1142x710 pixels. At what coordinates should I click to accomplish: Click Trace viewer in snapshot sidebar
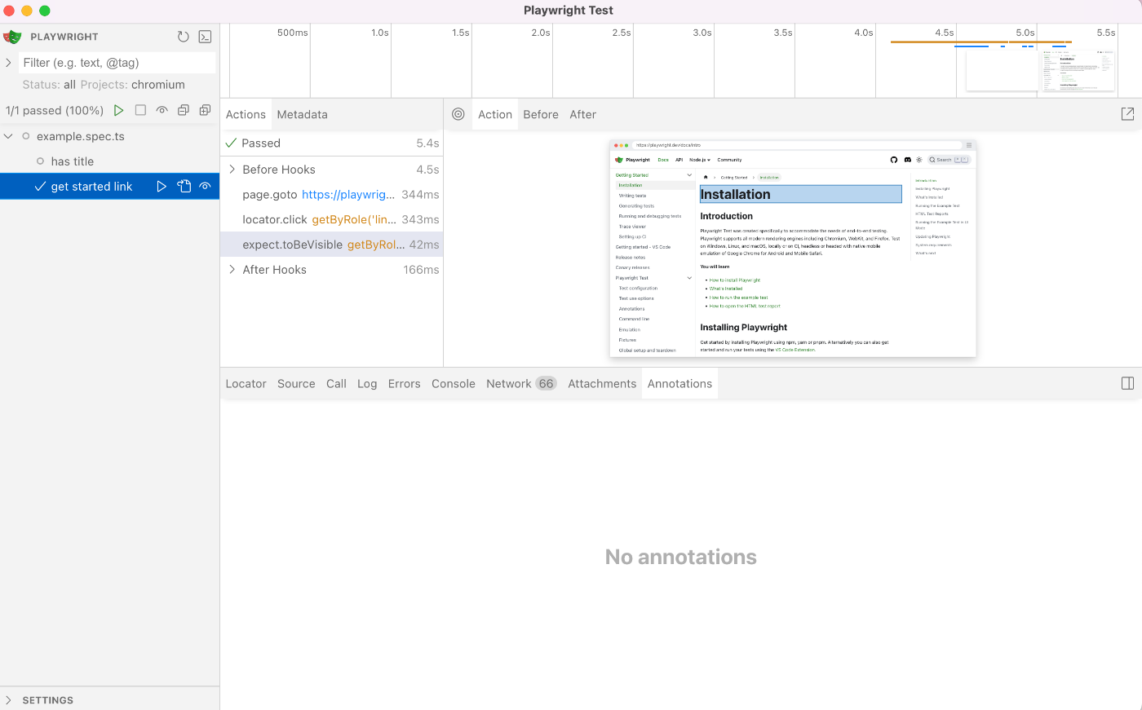click(x=632, y=227)
